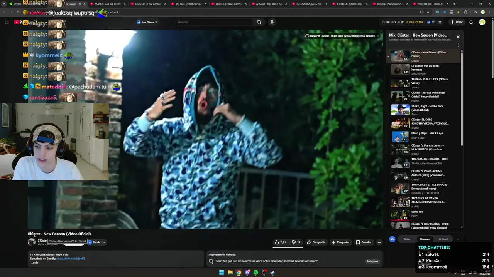Click the Compartir share button
Image resolution: width=494 pixels, height=277 pixels.
pyautogui.click(x=316, y=242)
